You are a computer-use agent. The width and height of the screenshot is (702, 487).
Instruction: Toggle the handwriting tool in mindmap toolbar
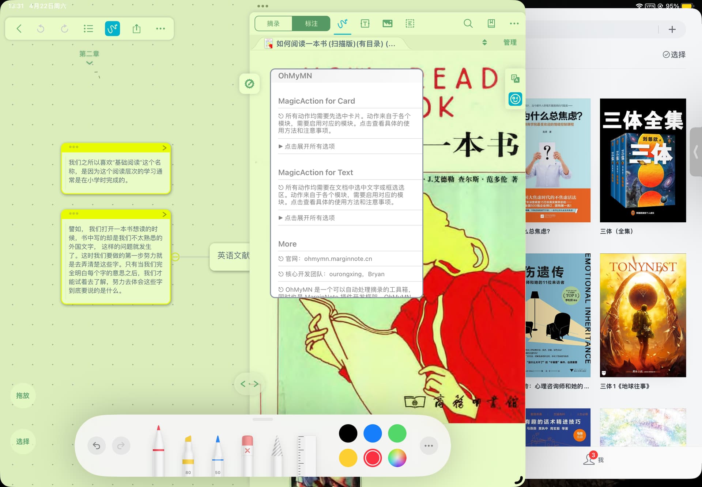112,28
